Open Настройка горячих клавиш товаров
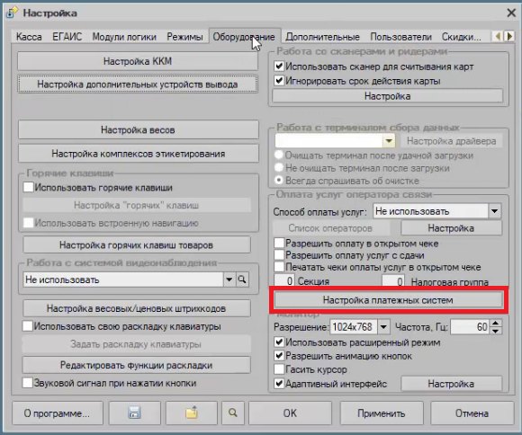The width and height of the screenshot is (522, 435). [x=137, y=245]
